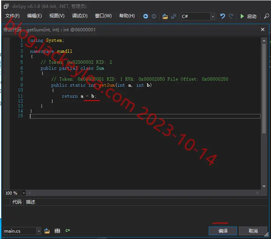Viewport: 271px width, 239px height.
Task: Open the 100 % zoom dropdown
Action: 24,193
